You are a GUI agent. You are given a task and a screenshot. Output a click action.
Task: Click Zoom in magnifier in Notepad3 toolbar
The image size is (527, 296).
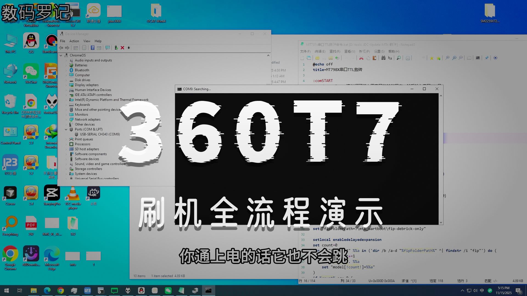pos(447,58)
